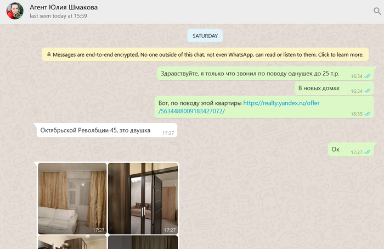Click read receipt ticks on 'Ок' message

click(367, 152)
